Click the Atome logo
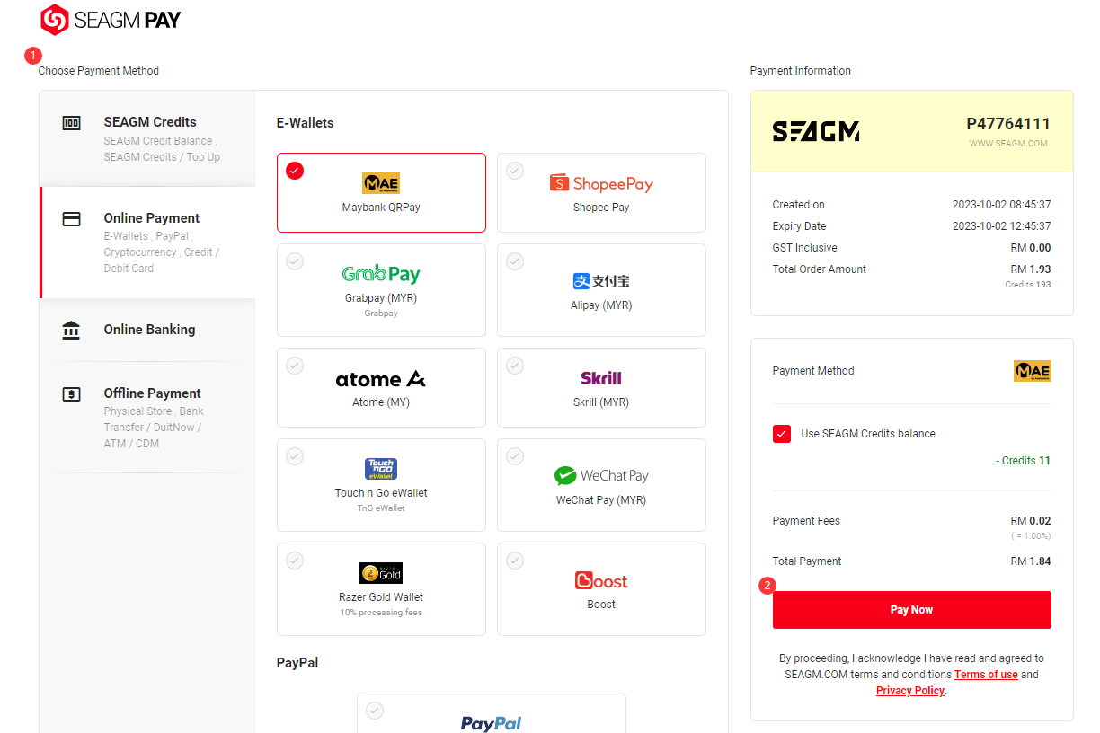The height and width of the screenshot is (733, 1100). (x=381, y=379)
